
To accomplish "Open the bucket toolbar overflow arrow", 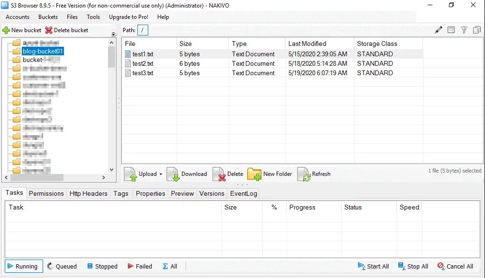I will tap(114, 35).
